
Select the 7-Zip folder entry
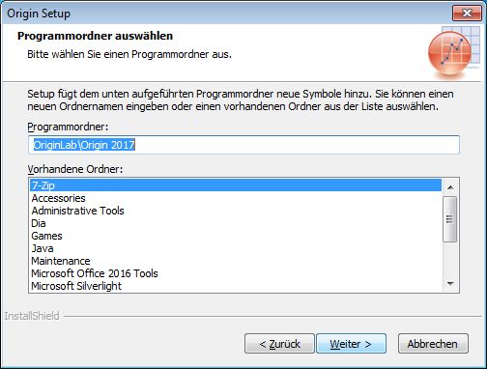coord(236,185)
